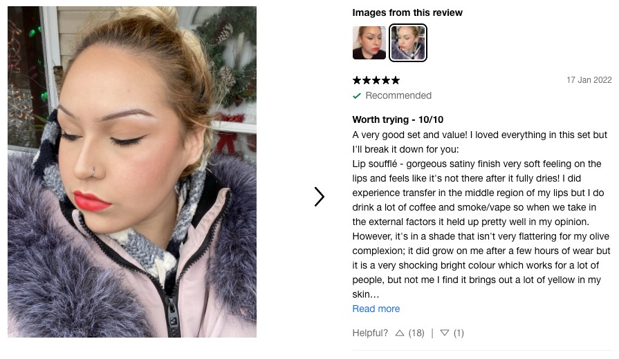Click the 'Helpful?' label
Viewport: 619px width, 359px height.
pos(370,333)
